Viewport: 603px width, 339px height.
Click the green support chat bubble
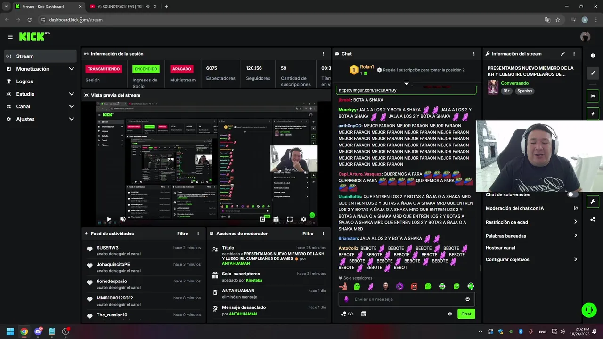(x=589, y=310)
